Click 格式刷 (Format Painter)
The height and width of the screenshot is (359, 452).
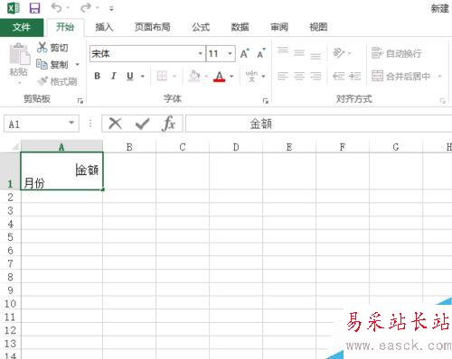57,81
